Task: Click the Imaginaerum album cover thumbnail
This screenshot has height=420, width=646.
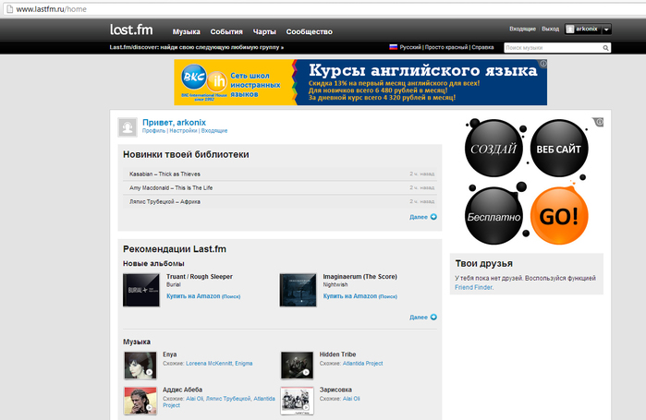Action: [x=298, y=290]
